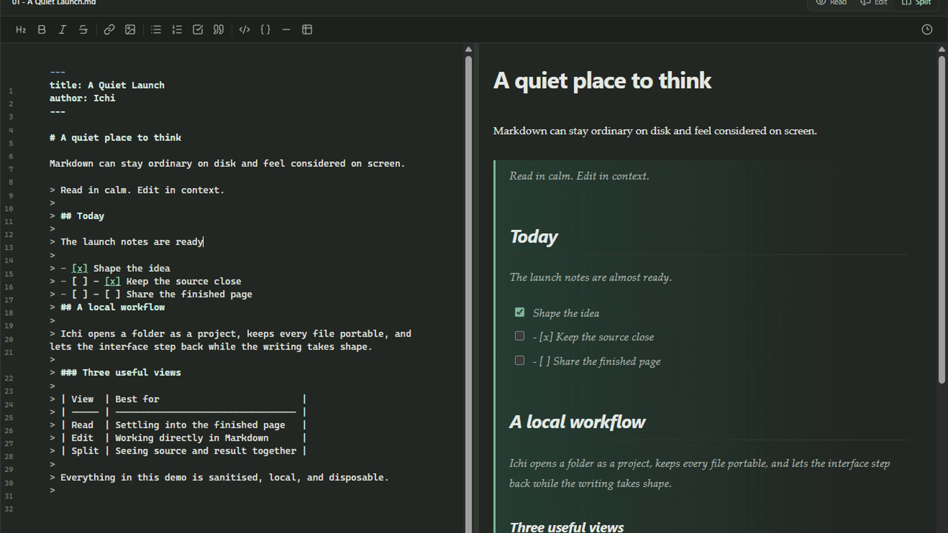
Task: Click the 'author: Ichi' source line
Action: pos(82,98)
